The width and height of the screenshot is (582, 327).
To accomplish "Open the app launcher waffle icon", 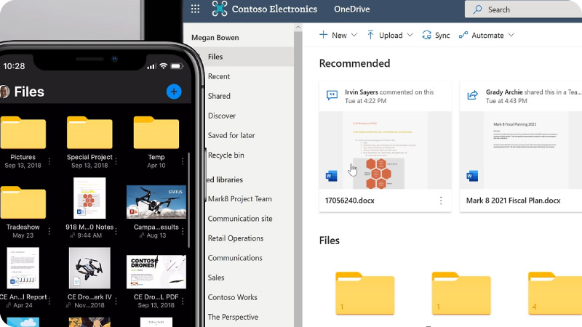I will click(x=195, y=9).
